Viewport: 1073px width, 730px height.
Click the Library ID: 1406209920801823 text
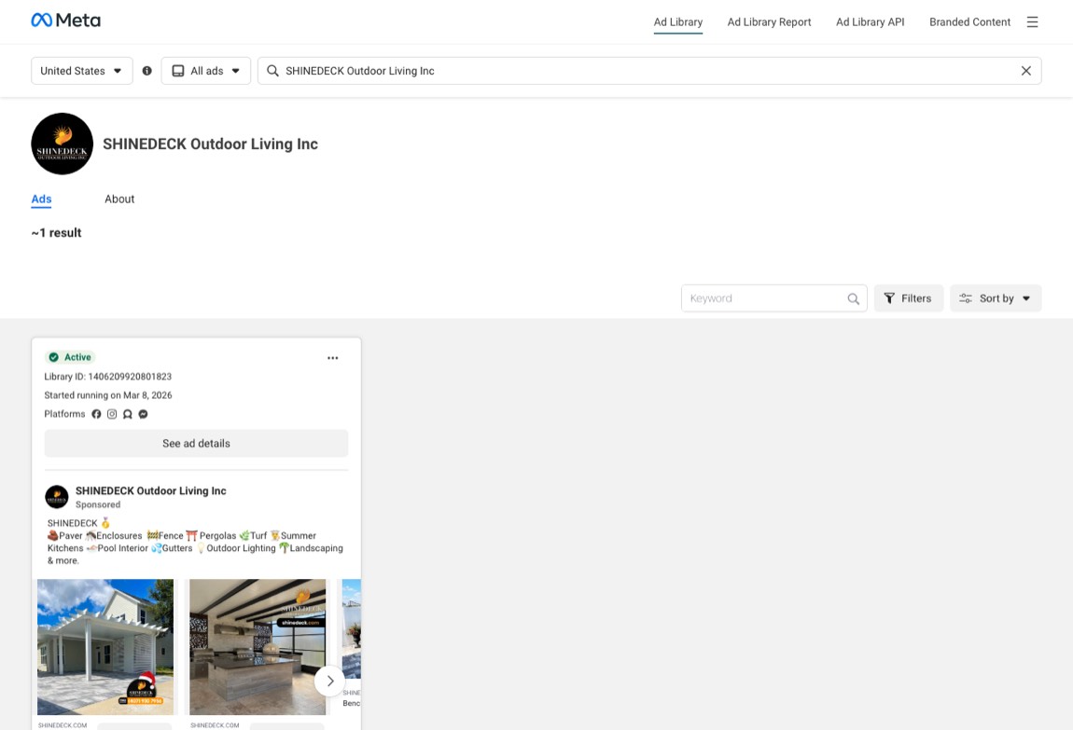pyautogui.click(x=108, y=377)
